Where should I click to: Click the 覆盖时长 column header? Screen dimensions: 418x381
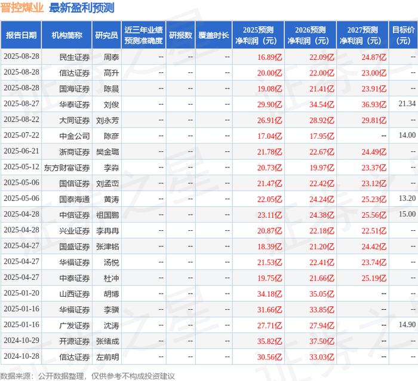(214, 35)
